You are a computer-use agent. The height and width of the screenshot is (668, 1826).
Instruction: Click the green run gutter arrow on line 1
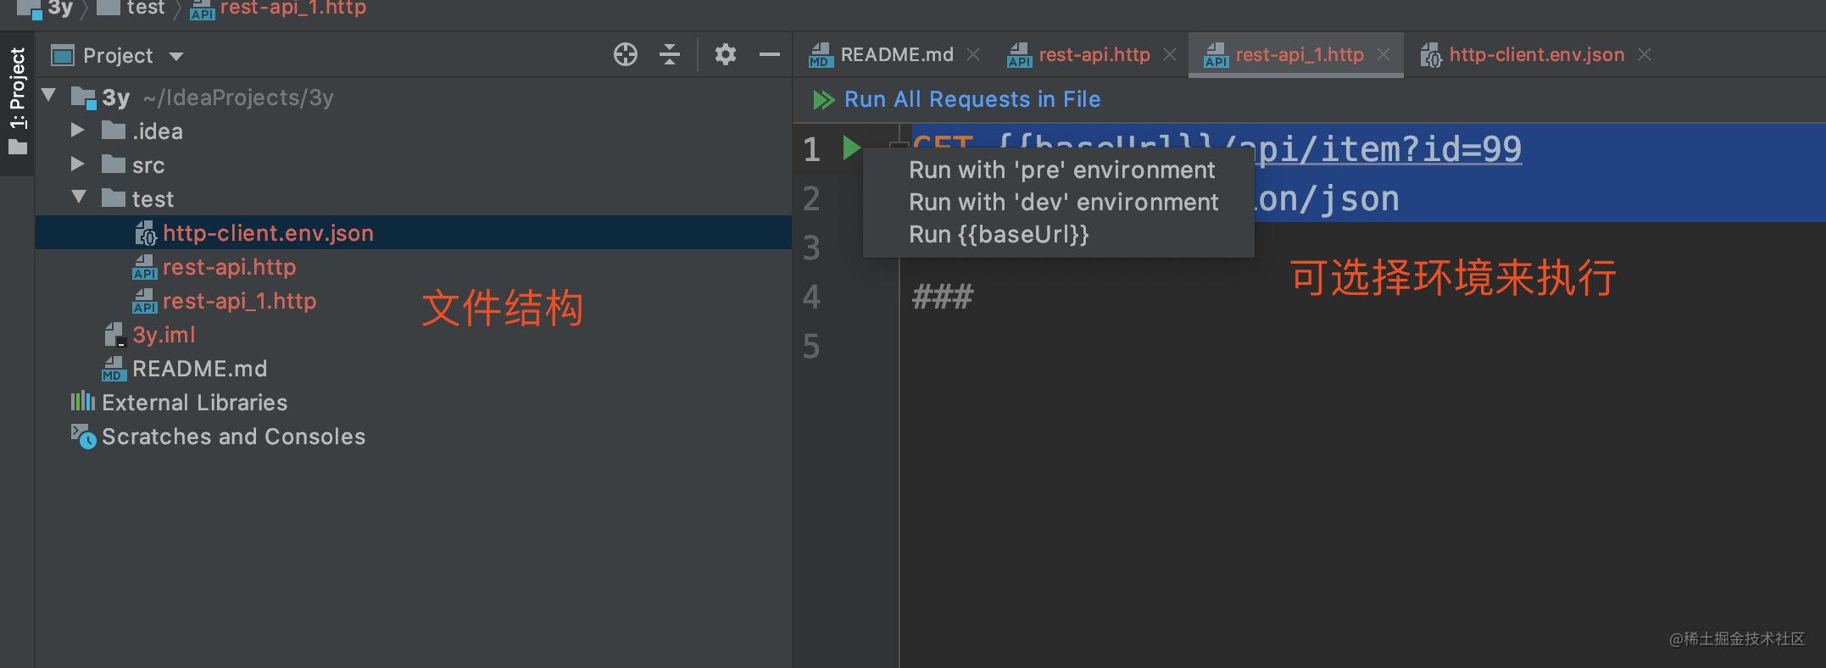click(x=851, y=148)
